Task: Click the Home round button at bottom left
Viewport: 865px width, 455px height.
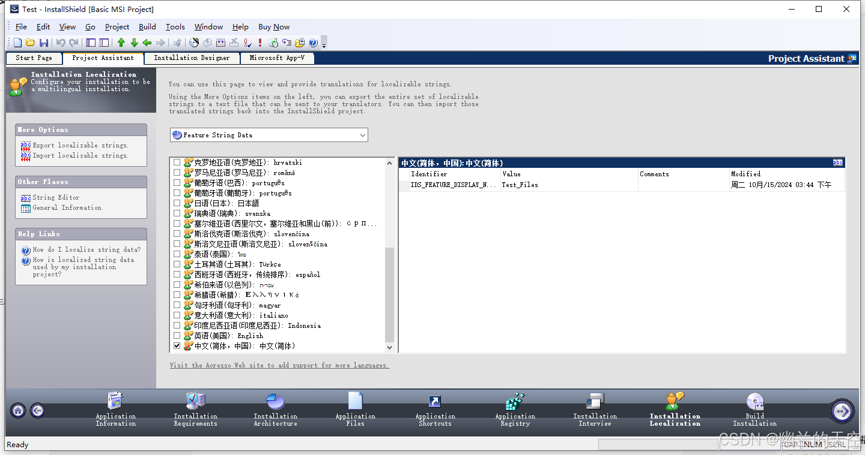Action: click(x=18, y=411)
